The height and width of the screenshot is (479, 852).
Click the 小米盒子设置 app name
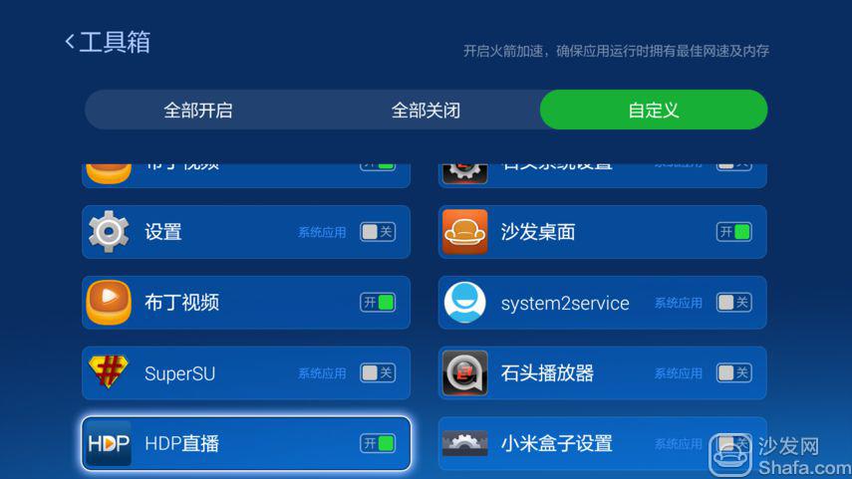tap(556, 443)
